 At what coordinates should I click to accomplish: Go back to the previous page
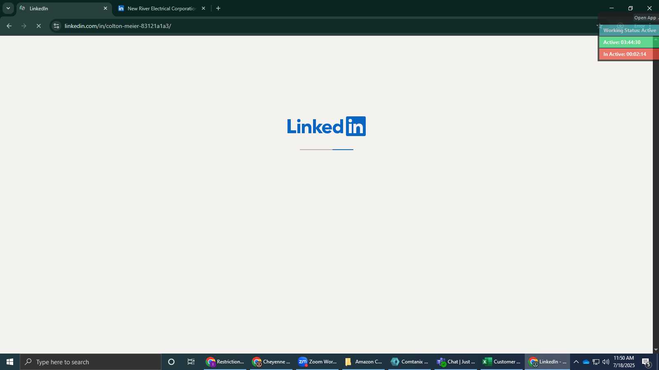coord(9,26)
